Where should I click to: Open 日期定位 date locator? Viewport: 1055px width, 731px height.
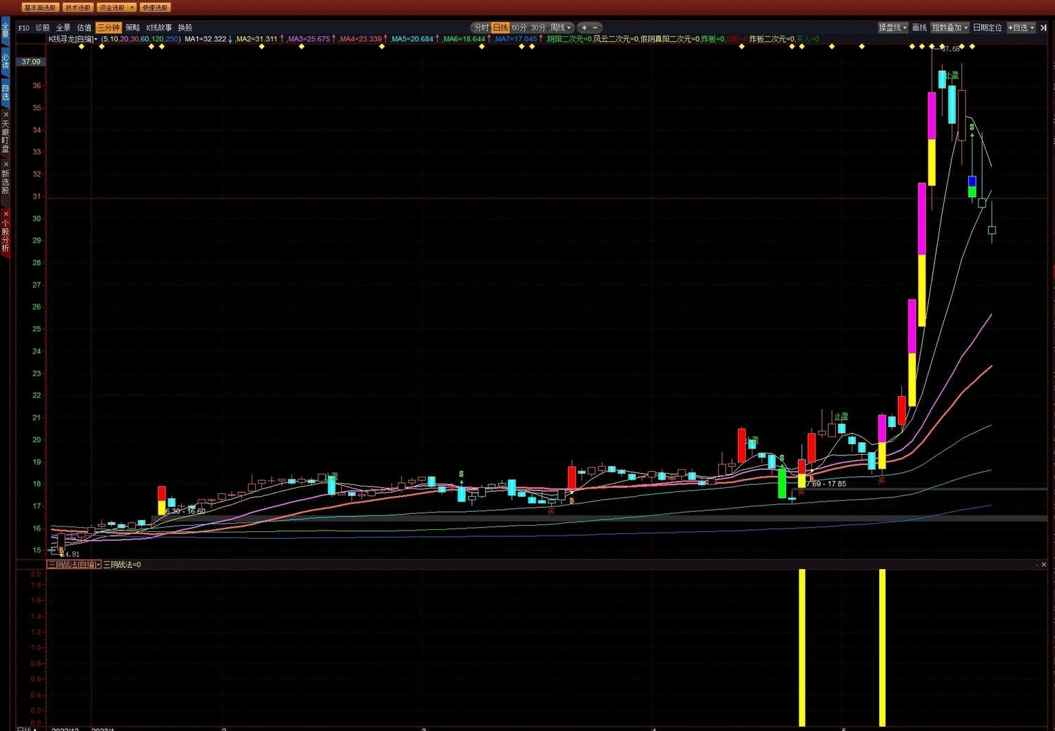pos(987,28)
